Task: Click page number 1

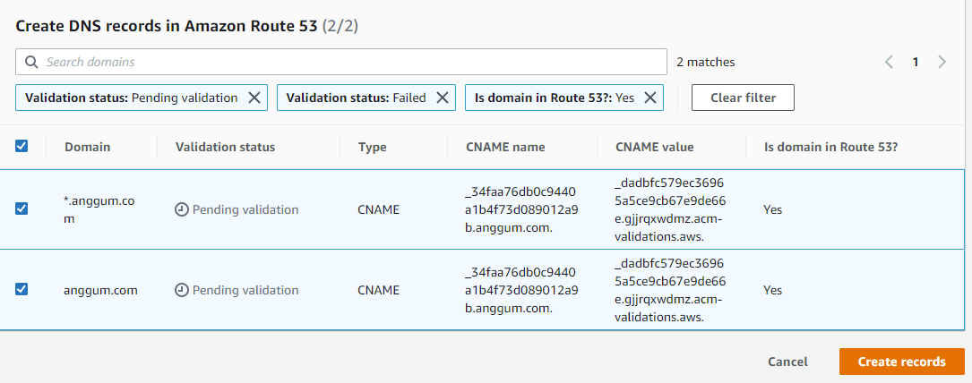Action: point(915,62)
